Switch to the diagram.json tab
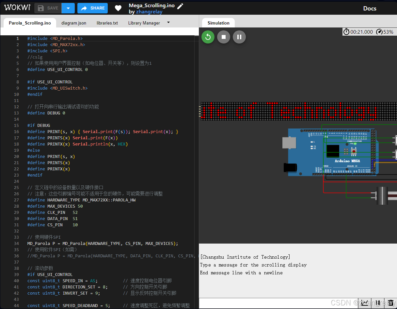397x309 pixels. click(x=74, y=23)
